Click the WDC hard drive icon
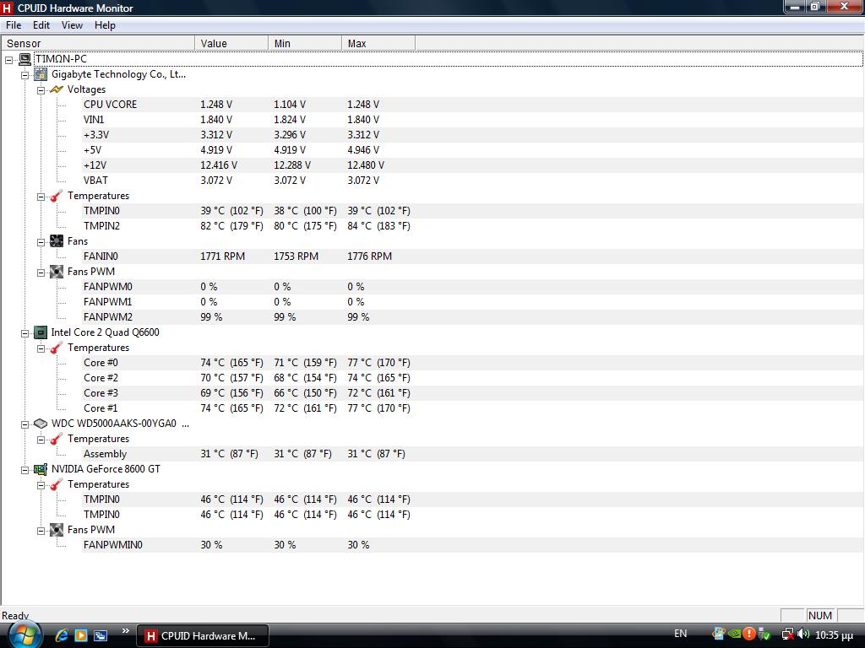 point(41,424)
